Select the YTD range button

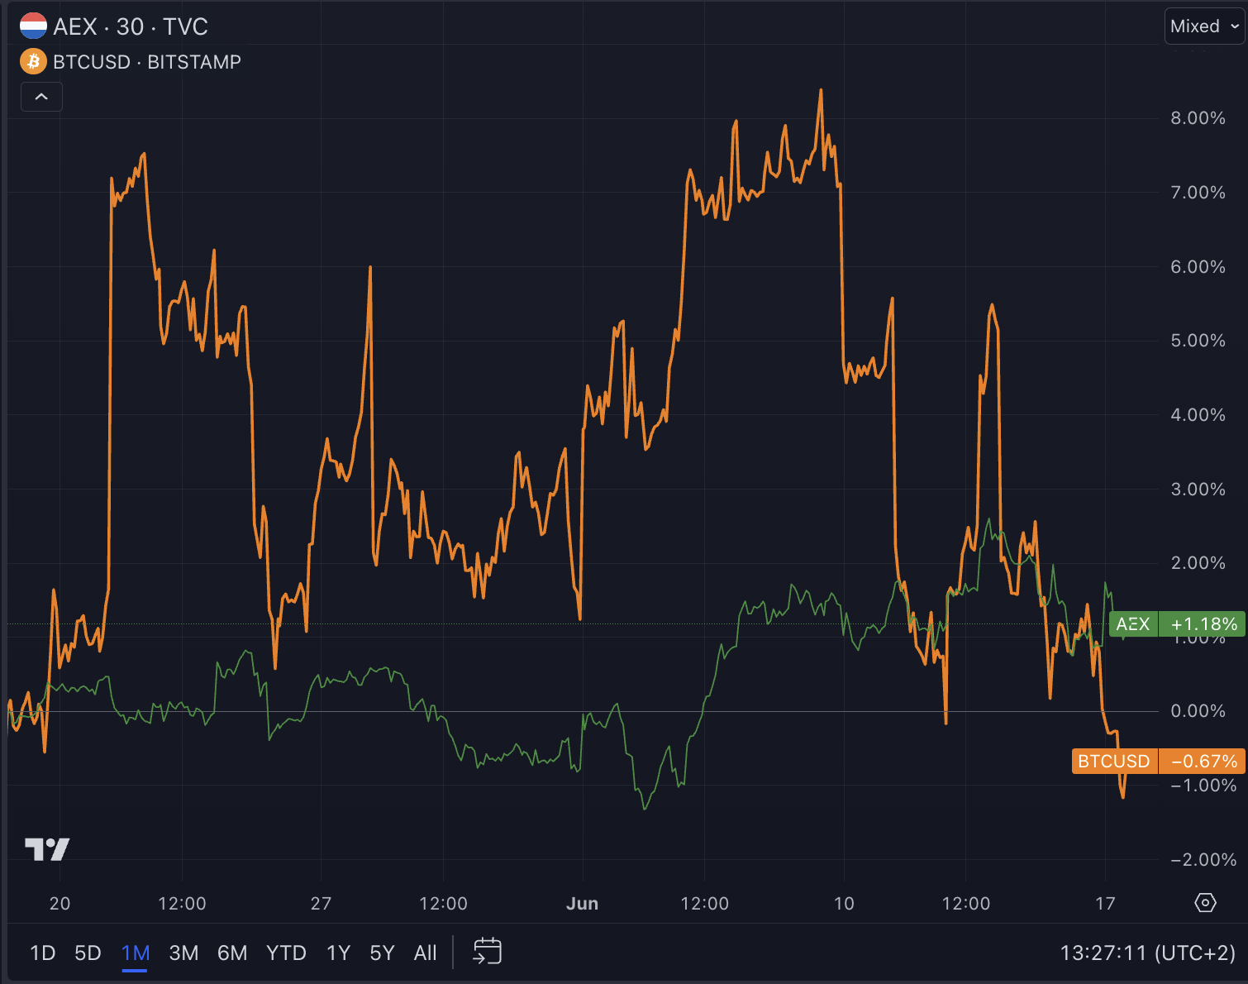point(285,952)
